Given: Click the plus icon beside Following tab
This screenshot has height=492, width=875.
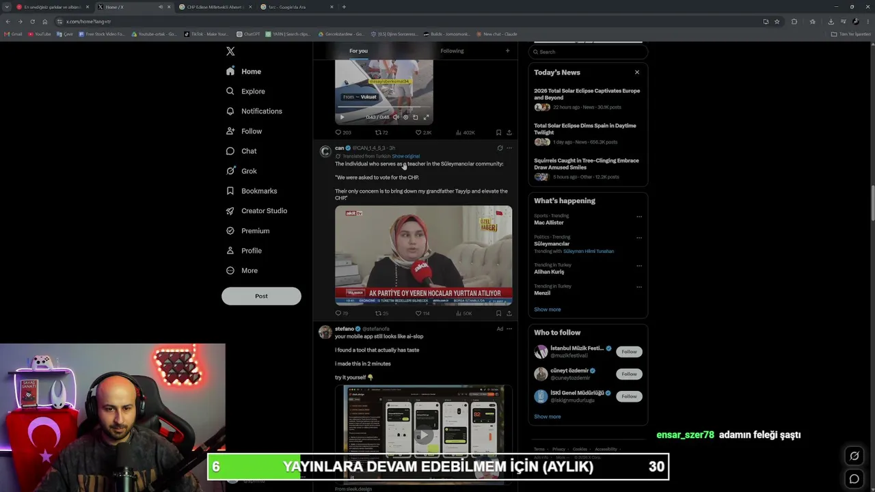Looking at the screenshot, I should 507,51.
